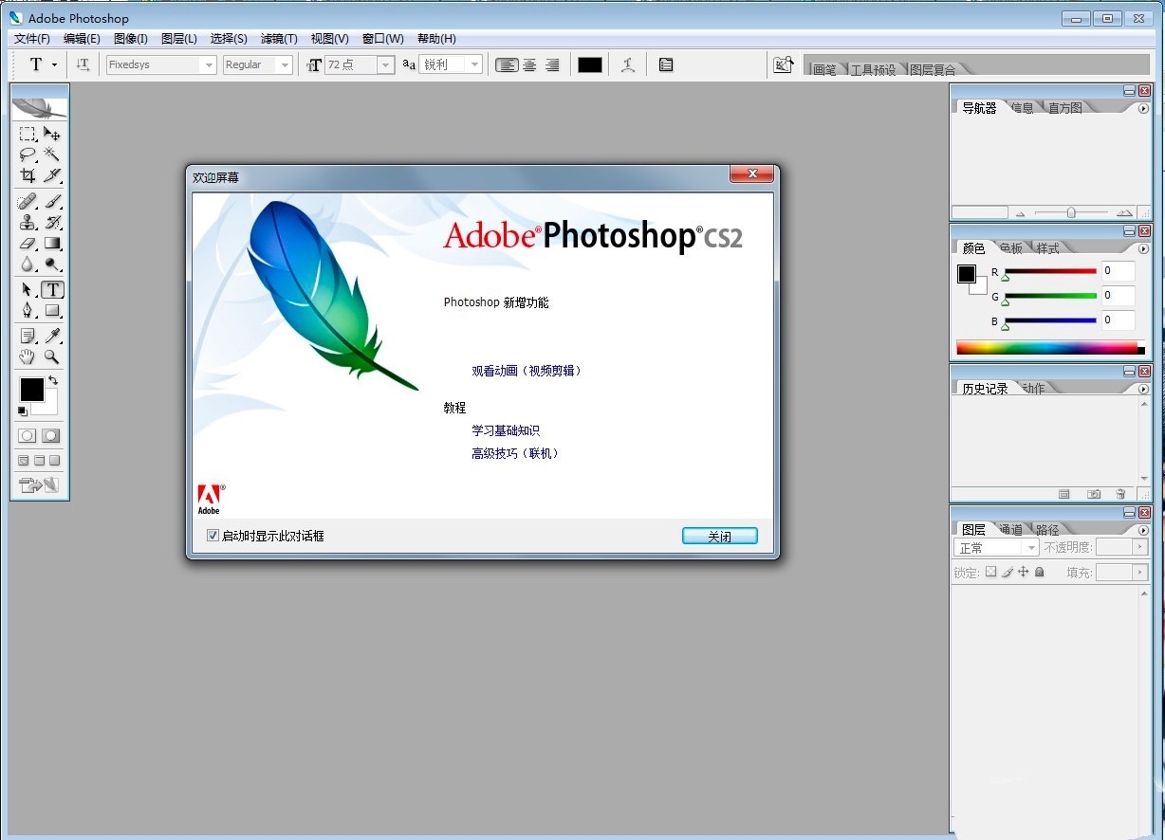Open the font family dropdown
The width and height of the screenshot is (1165, 840).
coord(210,64)
